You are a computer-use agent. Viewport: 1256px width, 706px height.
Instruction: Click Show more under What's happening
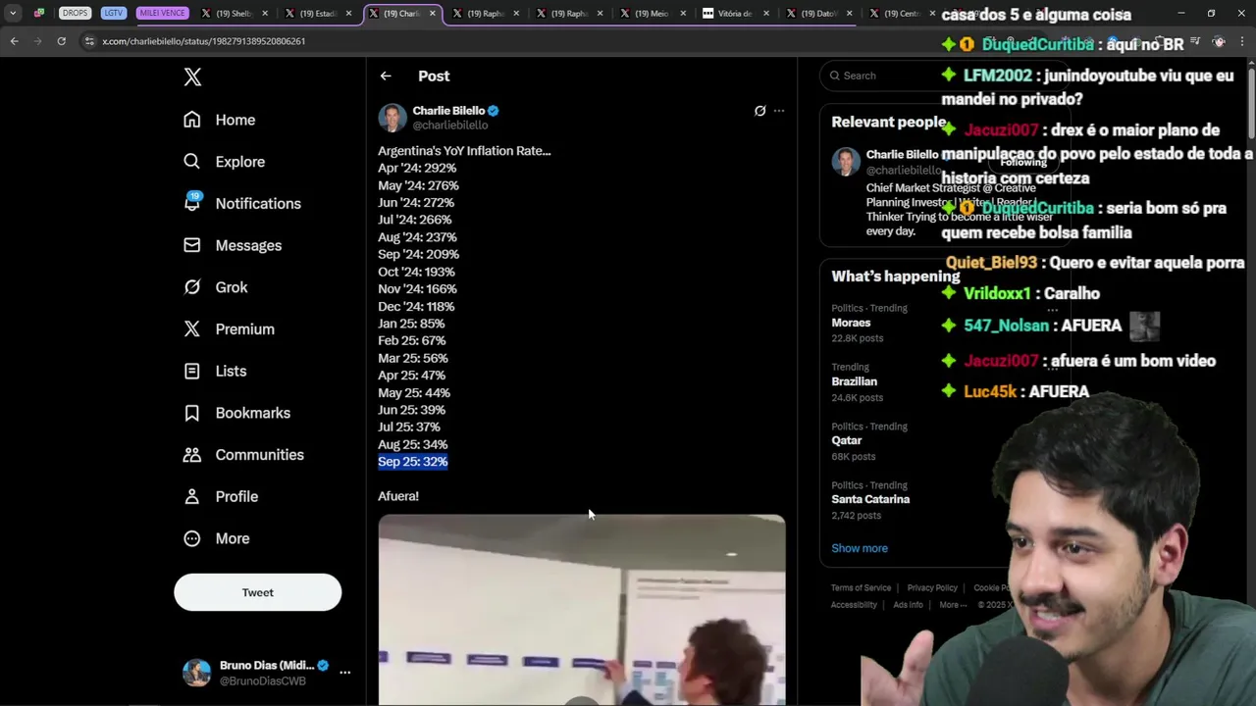[x=860, y=548]
